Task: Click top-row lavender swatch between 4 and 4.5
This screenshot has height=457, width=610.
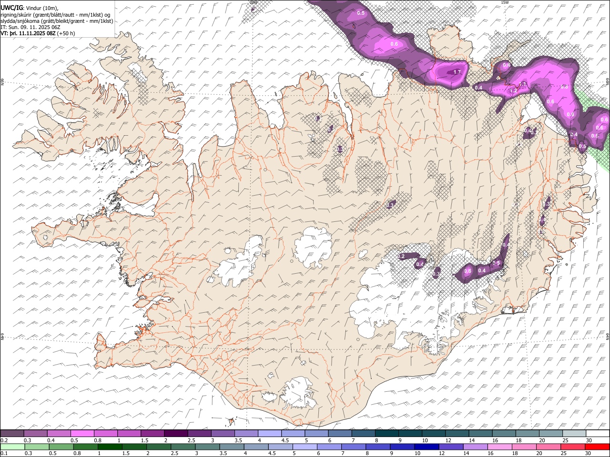Action: point(270,433)
